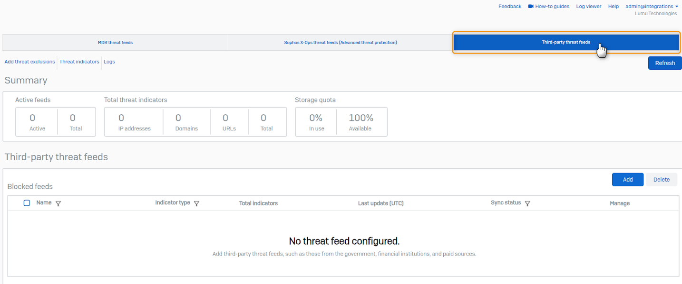Screen dimensions: 682x284
Task: Toggle the select-all feeds checkbox
Action: point(27,203)
